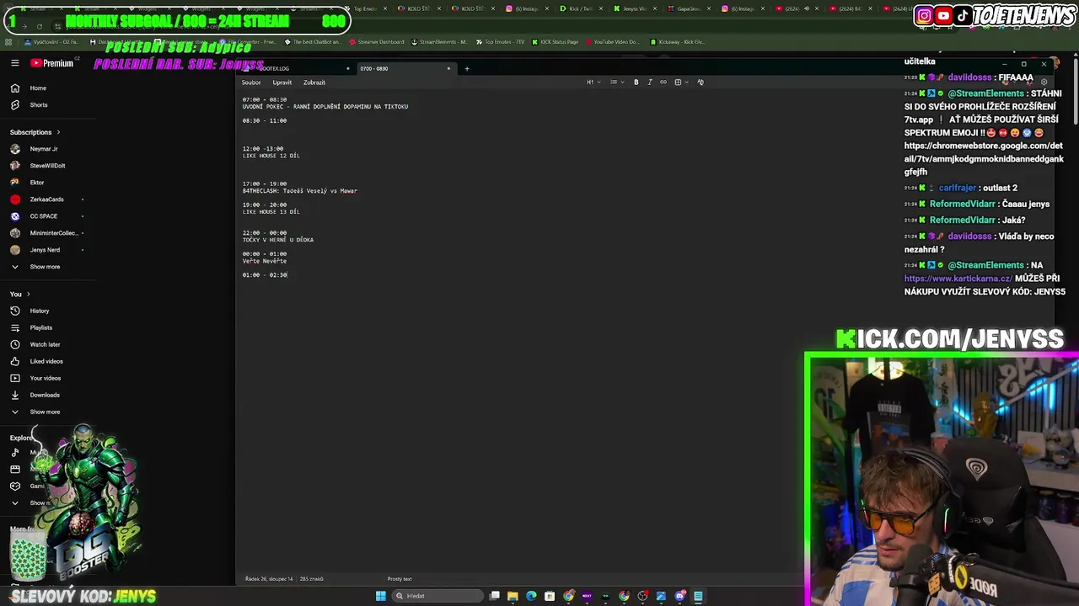Expand You section with Show more
This screenshot has width=1079, height=606.
point(45,412)
